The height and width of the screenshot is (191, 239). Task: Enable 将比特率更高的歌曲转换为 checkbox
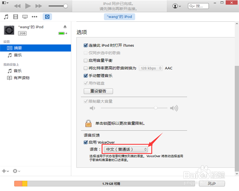pyautogui.click(x=86, y=68)
